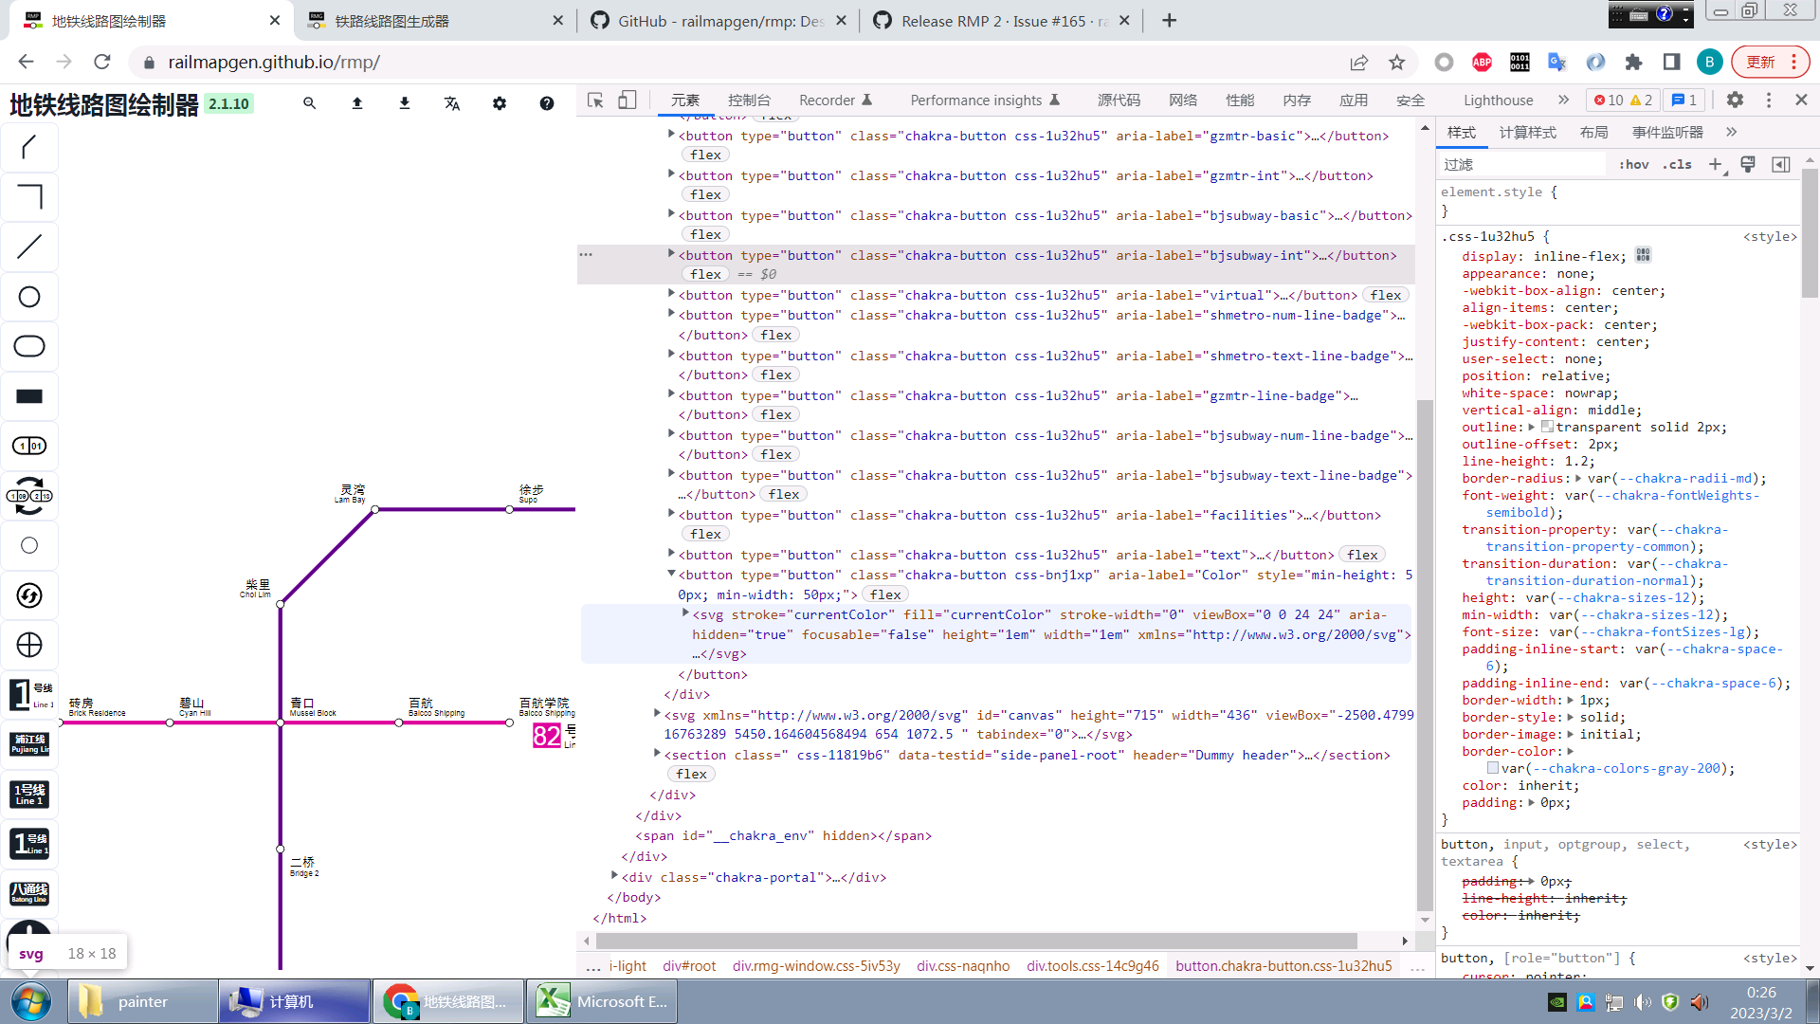Select the black filled rectangle station tool
This screenshot has width=1820, height=1024.
coord(29,396)
